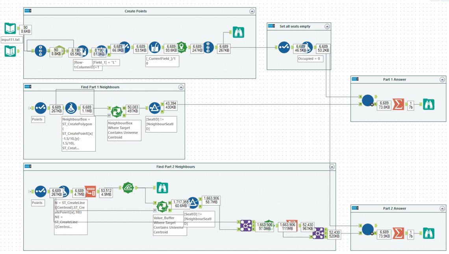Collapse the Part 1 Answer container
Viewport: 449px width, 254px height.
(442, 79)
